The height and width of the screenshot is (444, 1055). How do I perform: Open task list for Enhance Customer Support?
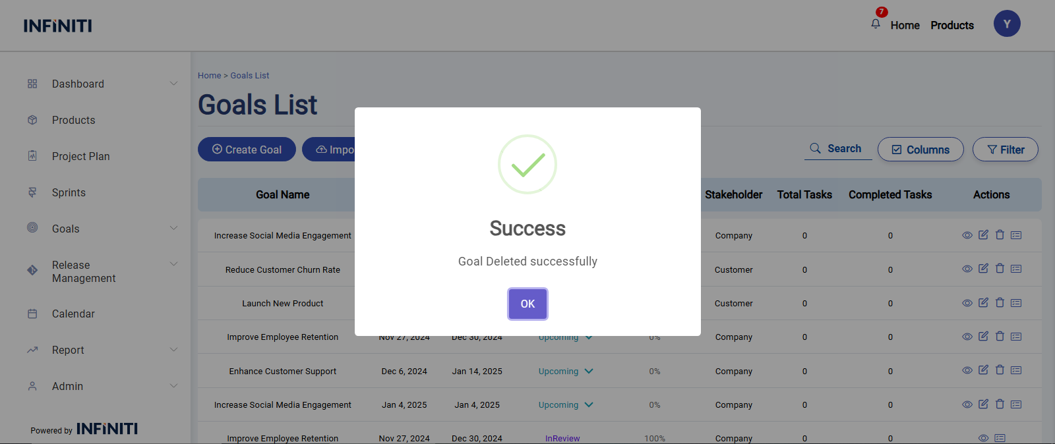point(1016,370)
